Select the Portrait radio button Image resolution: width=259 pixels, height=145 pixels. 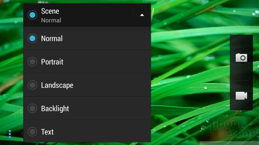pos(32,62)
